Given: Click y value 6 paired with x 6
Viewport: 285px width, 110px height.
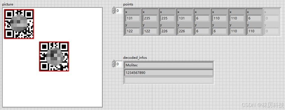Looking at the screenshot, I should tap(202, 31).
